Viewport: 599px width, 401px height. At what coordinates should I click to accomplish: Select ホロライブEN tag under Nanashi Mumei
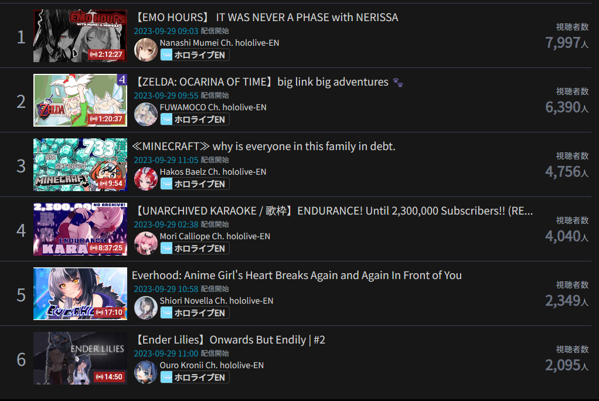tap(195, 55)
